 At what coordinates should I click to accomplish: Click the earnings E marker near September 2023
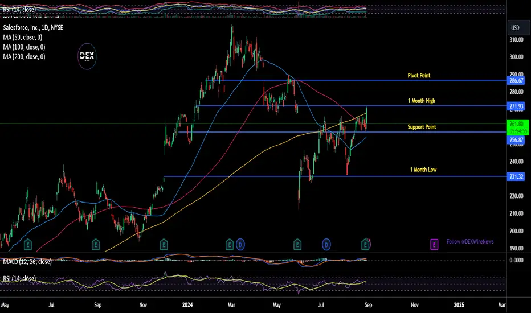click(96, 244)
